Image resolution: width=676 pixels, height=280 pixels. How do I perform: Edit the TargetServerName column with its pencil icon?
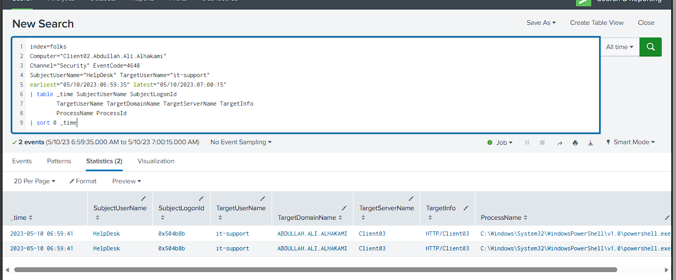click(411, 198)
